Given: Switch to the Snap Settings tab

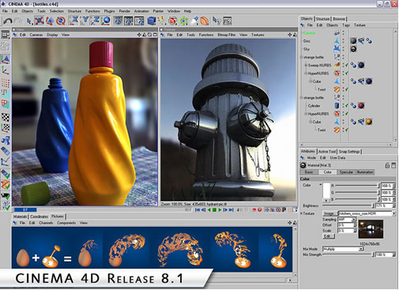Looking at the screenshot, I should pos(349,152).
